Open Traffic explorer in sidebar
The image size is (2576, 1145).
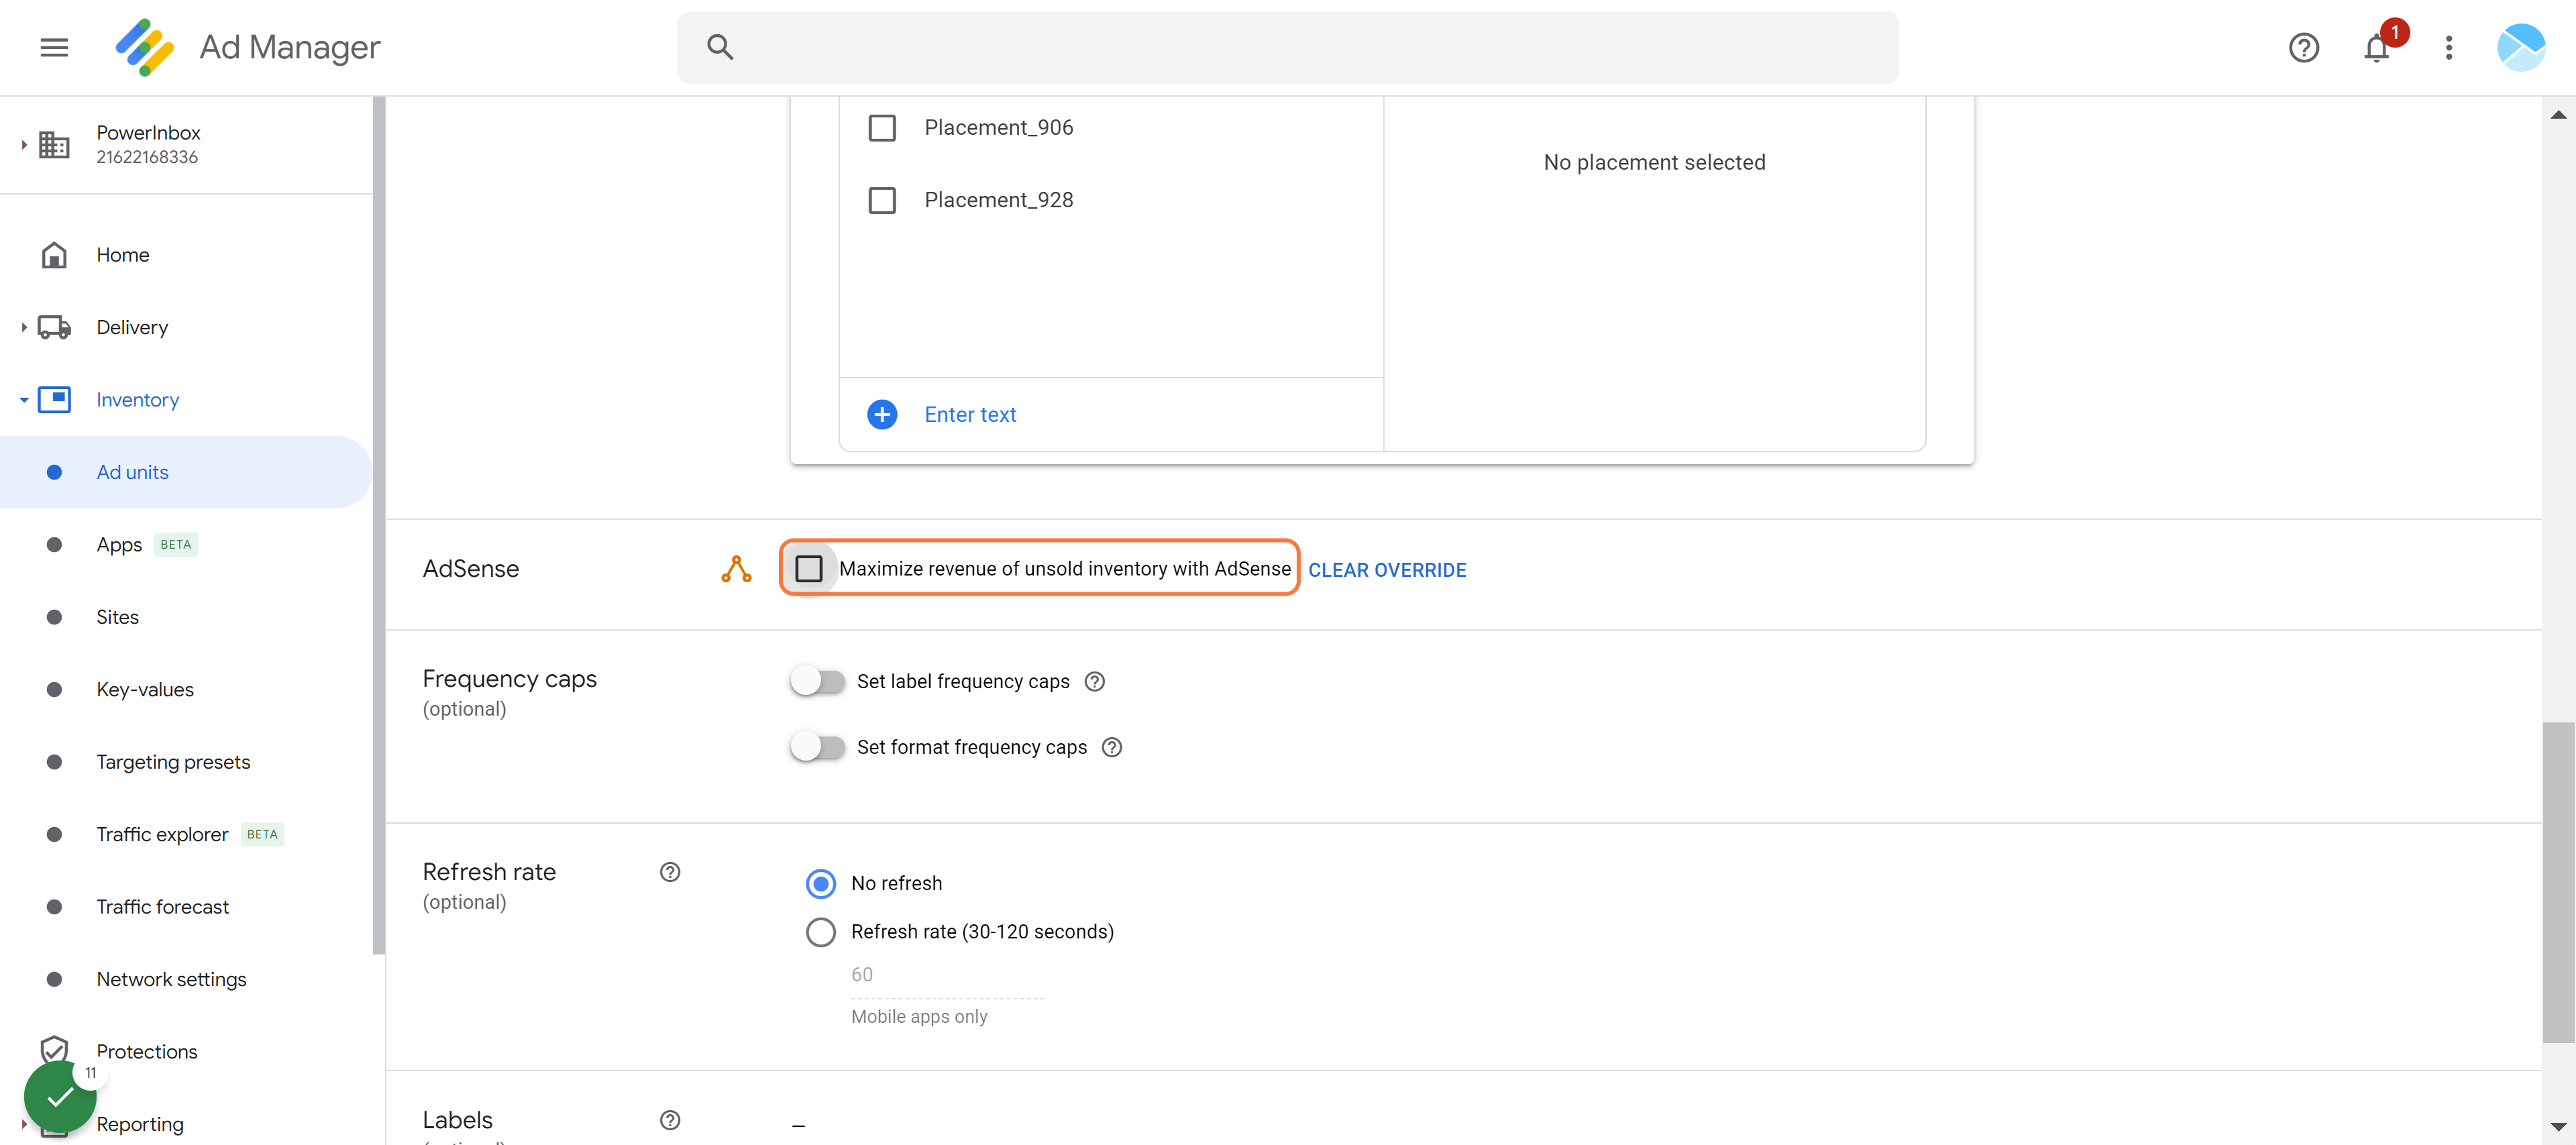coord(186,835)
